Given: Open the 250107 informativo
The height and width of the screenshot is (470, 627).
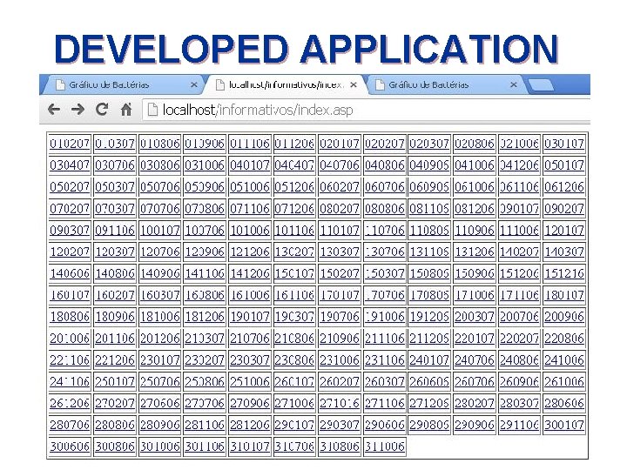Looking at the screenshot, I should [x=115, y=381].
